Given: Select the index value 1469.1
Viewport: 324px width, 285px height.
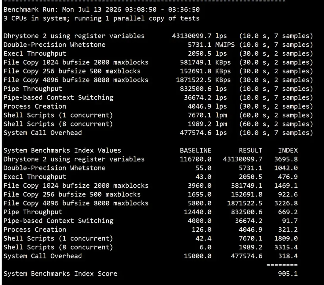Looking at the screenshot, I should click(x=286, y=186).
